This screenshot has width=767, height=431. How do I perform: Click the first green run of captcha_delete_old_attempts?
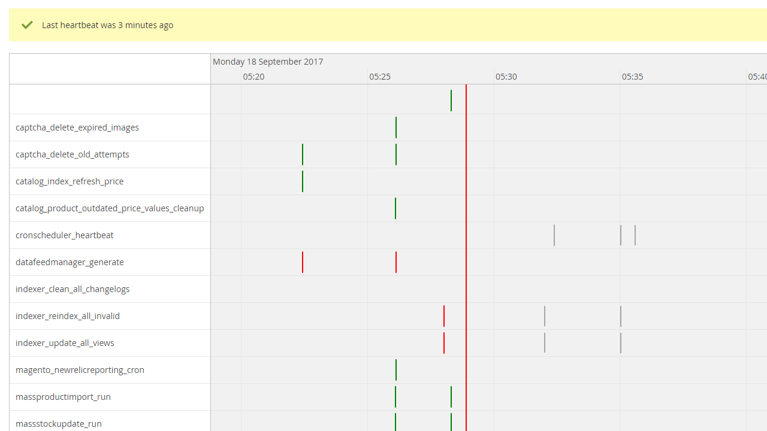(x=303, y=154)
